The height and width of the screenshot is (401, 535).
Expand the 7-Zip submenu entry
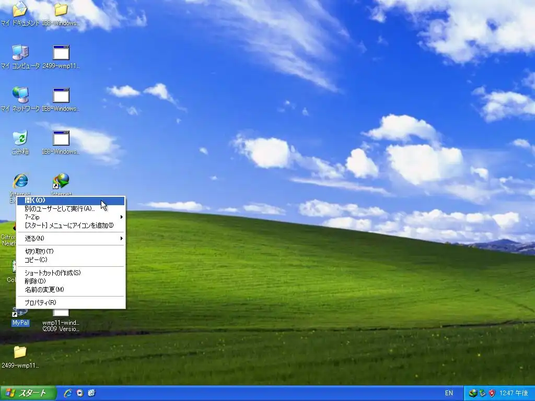click(x=71, y=217)
